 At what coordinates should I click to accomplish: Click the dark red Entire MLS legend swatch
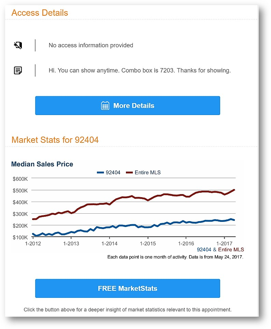pyautogui.click(x=129, y=173)
